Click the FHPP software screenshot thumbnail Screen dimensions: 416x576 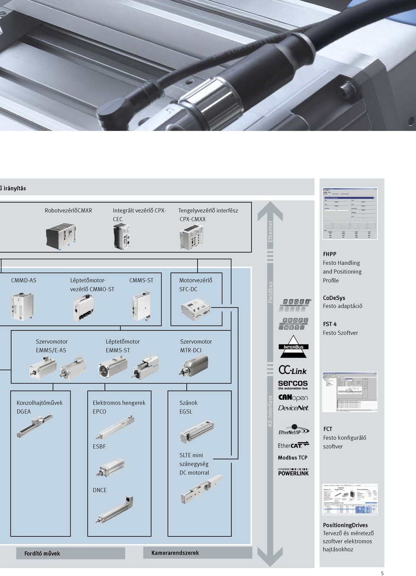click(x=350, y=214)
